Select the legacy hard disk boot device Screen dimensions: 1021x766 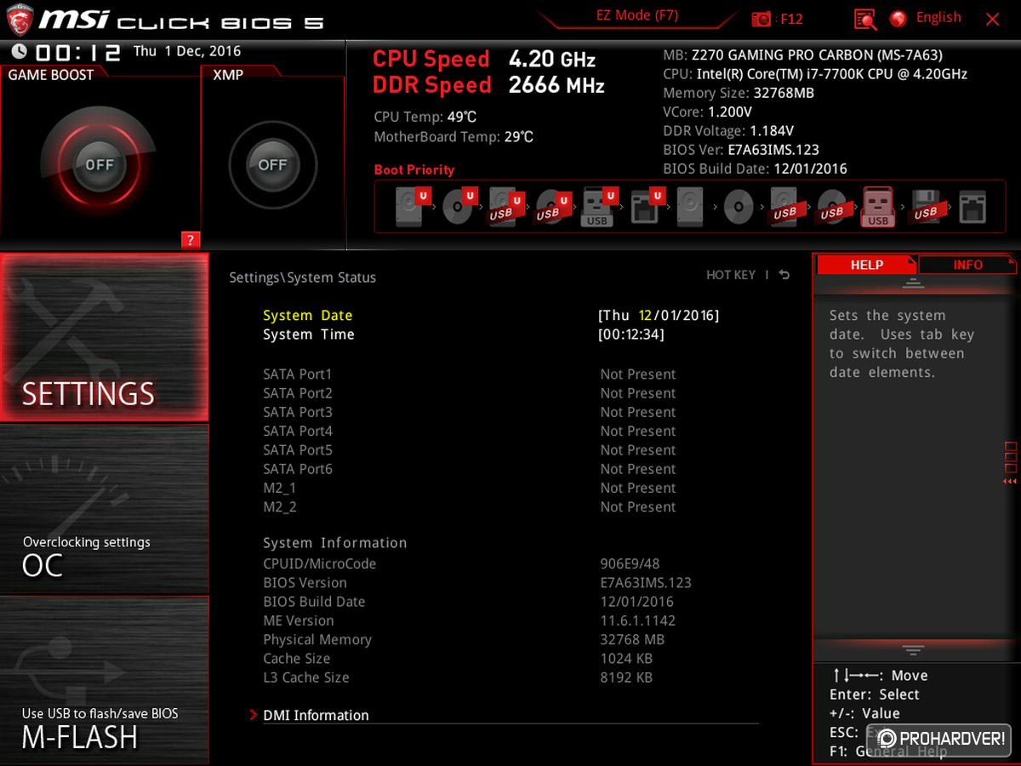pyautogui.click(x=691, y=207)
